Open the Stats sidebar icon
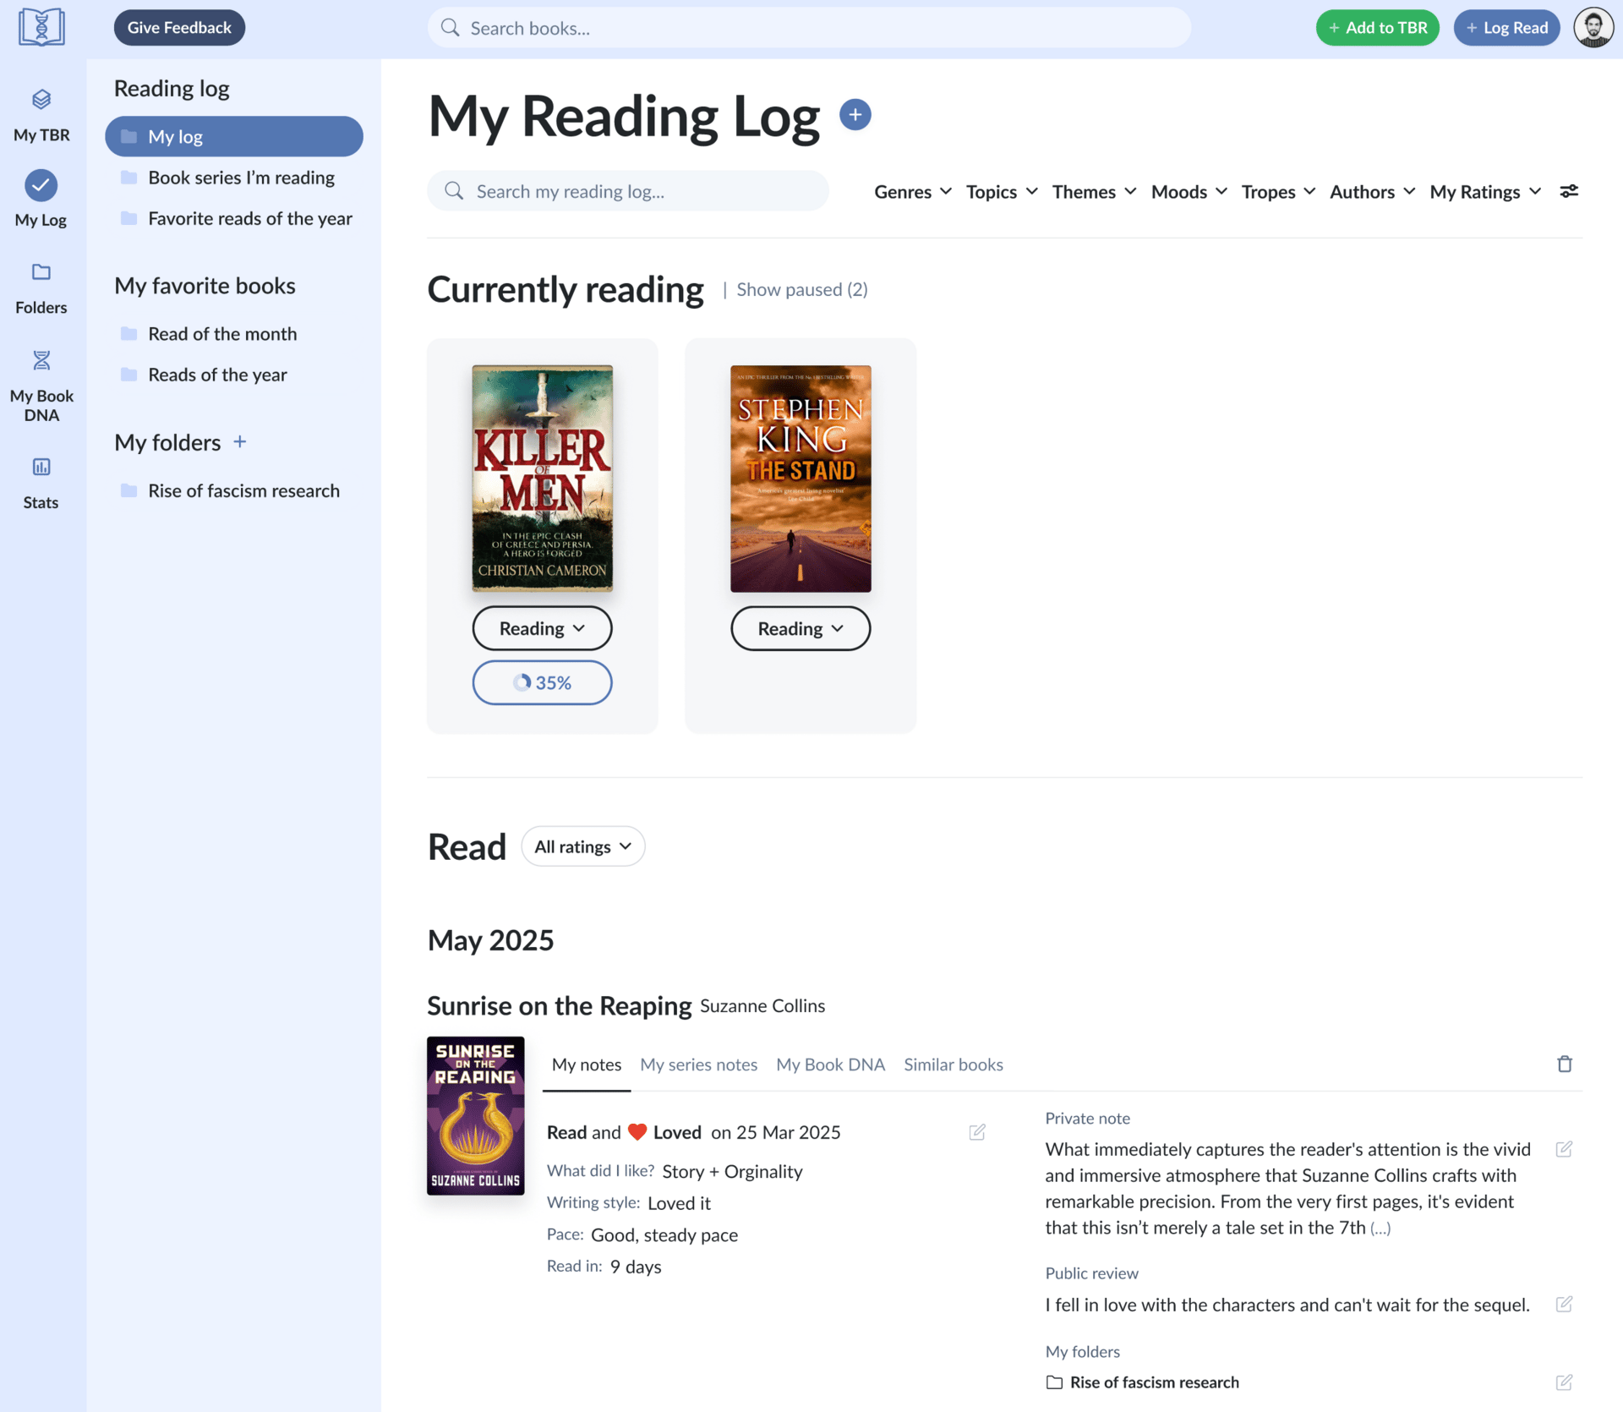The image size is (1623, 1412). pos(41,484)
